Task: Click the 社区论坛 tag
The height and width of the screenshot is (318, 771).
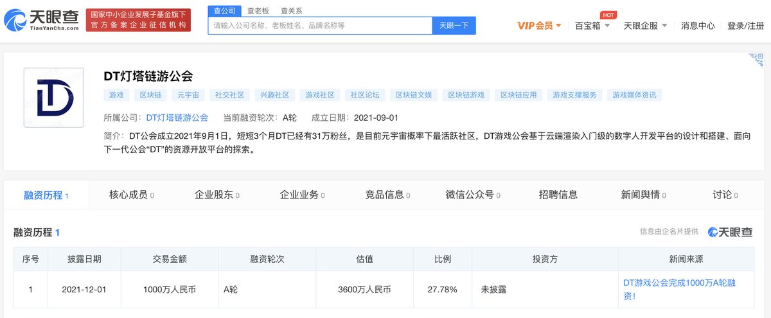Action: [x=365, y=95]
